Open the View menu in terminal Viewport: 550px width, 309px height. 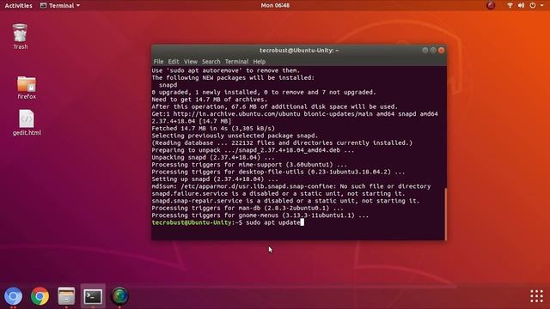click(191, 61)
